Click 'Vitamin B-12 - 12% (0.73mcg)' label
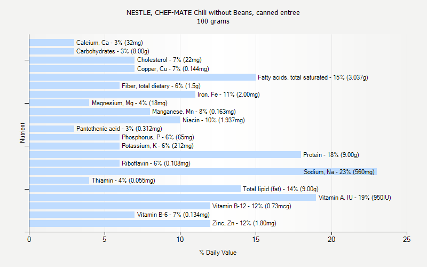The image size is (427, 267). (252, 206)
